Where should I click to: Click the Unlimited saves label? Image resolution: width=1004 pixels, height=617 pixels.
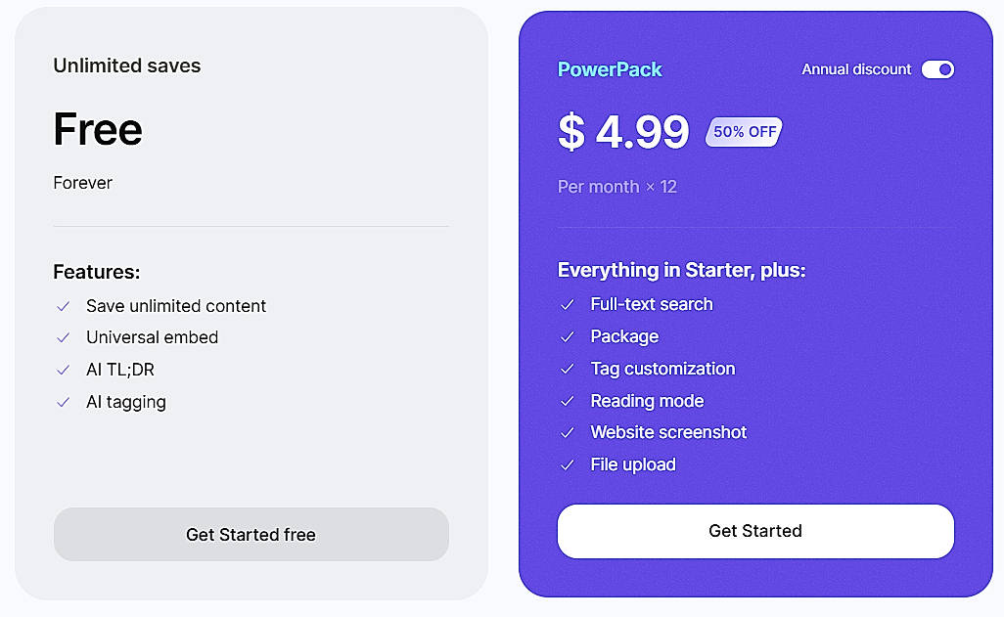(126, 66)
